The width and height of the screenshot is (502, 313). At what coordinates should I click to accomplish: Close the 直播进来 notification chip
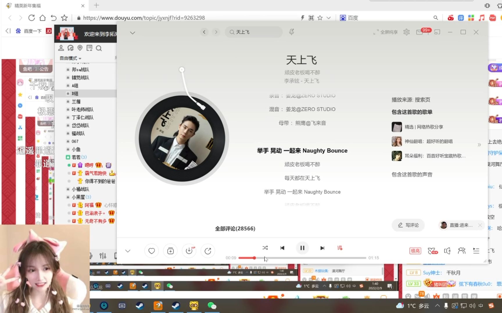(x=480, y=225)
